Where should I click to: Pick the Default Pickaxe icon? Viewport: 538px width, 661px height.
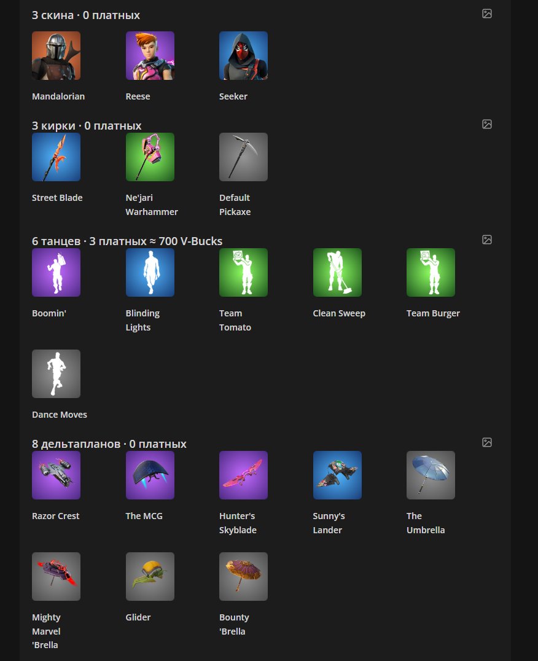pyautogui.click(x=243, y=157)
